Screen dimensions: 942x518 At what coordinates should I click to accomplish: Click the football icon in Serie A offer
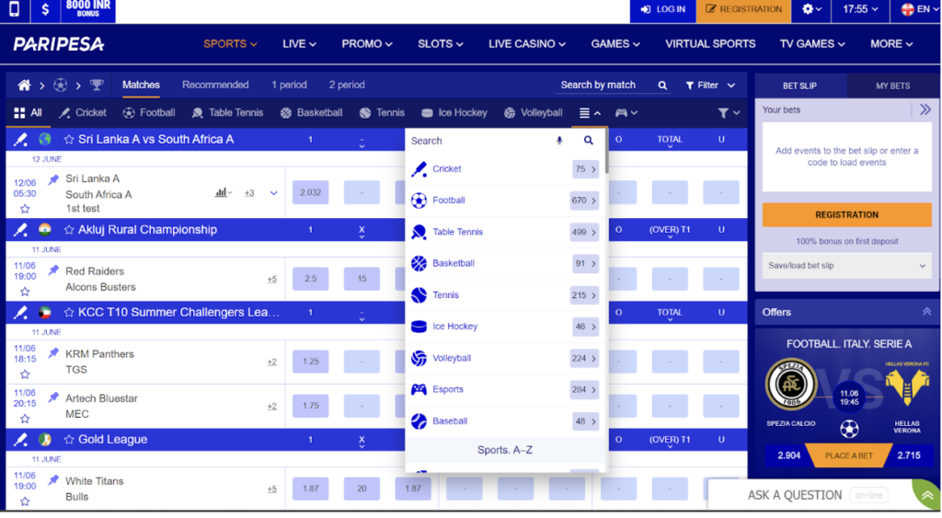(x=849, y=429)
